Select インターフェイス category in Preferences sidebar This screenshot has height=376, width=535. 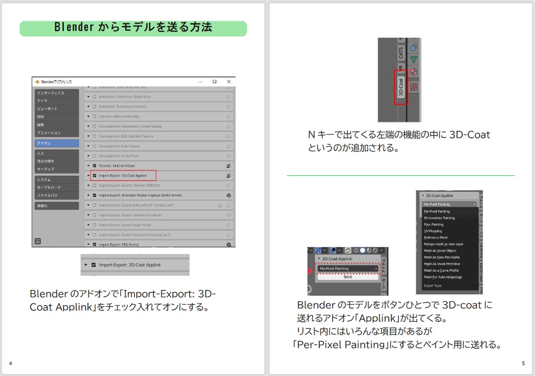click(56, 93)
